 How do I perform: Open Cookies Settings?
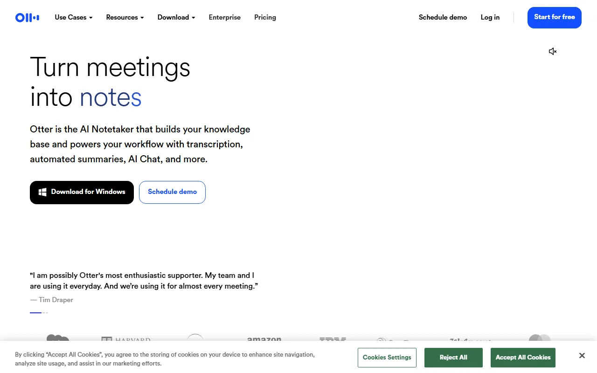387,358
